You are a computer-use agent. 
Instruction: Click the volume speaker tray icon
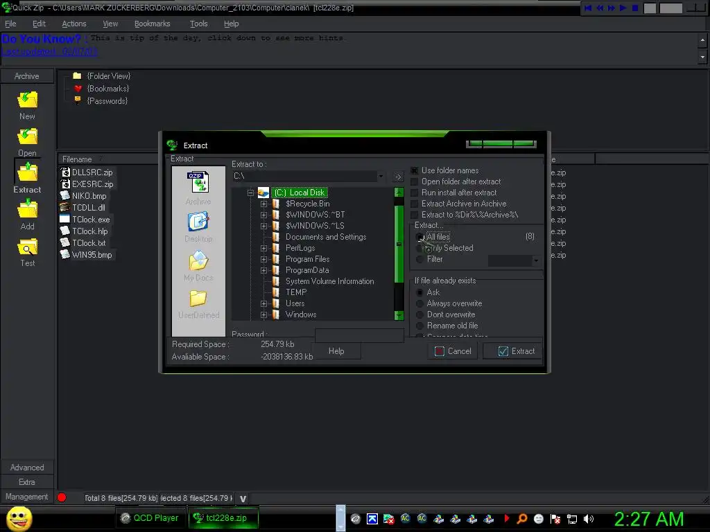[589, 519]
